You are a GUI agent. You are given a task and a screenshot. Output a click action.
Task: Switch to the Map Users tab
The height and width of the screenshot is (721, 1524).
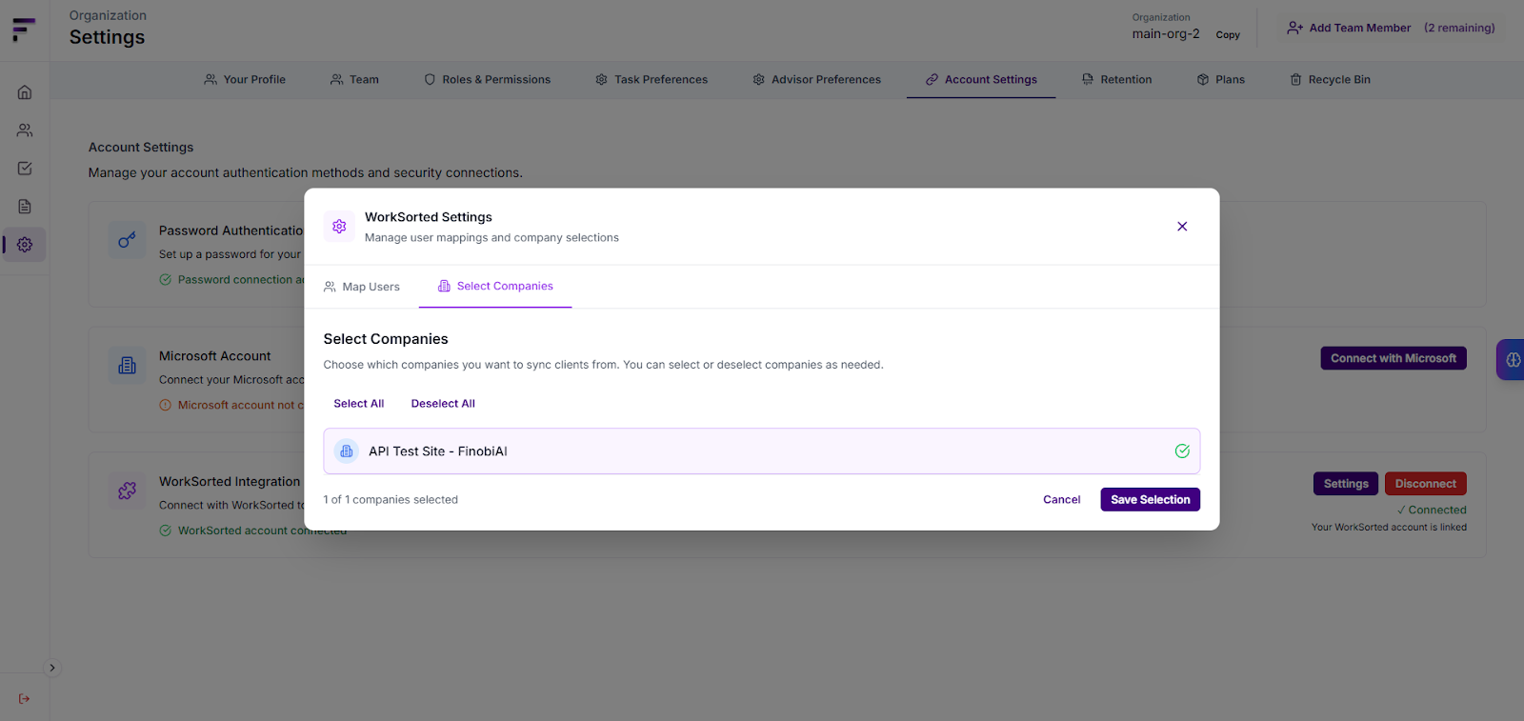tap(362, 287)
